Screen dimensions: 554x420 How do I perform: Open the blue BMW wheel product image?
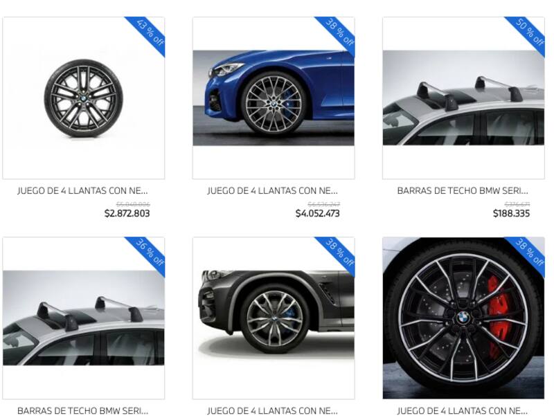pos(274,98)
